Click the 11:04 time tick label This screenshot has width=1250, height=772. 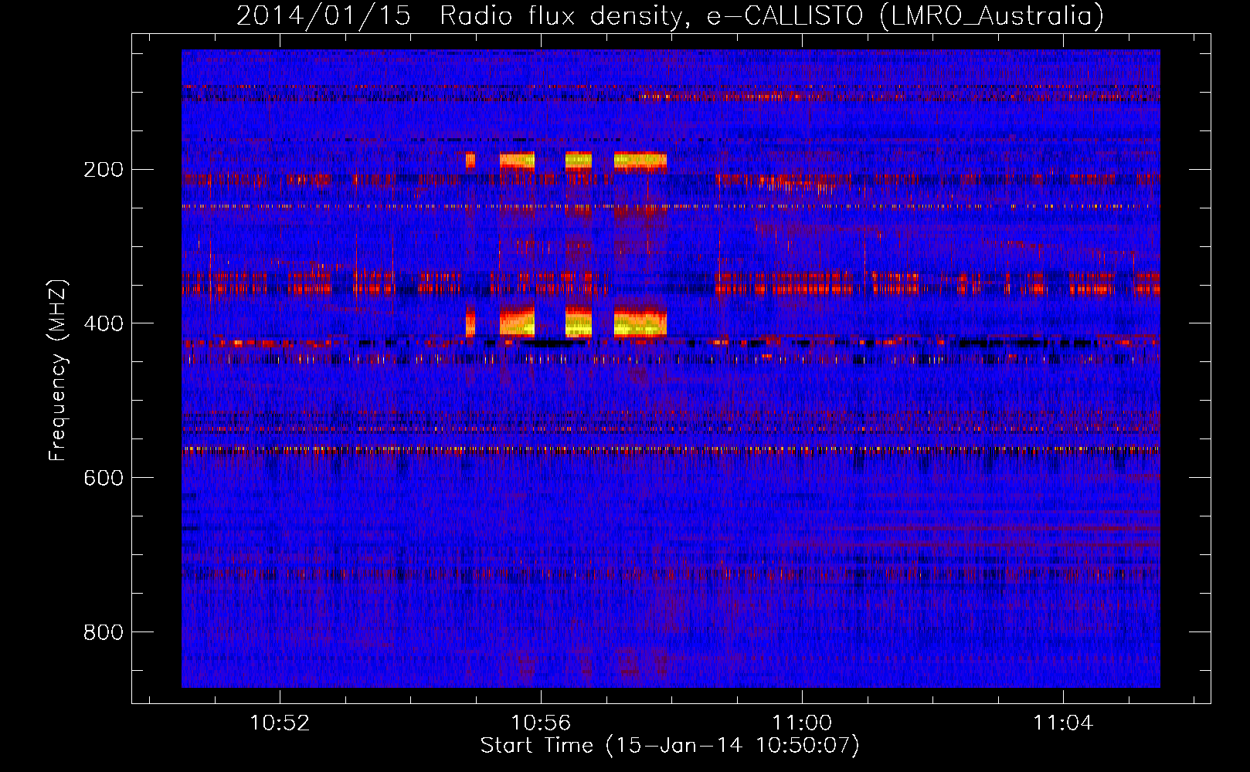[1063, 723]
